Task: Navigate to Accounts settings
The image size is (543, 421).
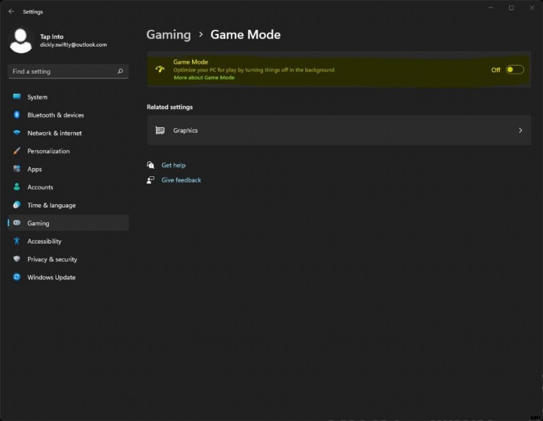Action: [x=69, y=187]
